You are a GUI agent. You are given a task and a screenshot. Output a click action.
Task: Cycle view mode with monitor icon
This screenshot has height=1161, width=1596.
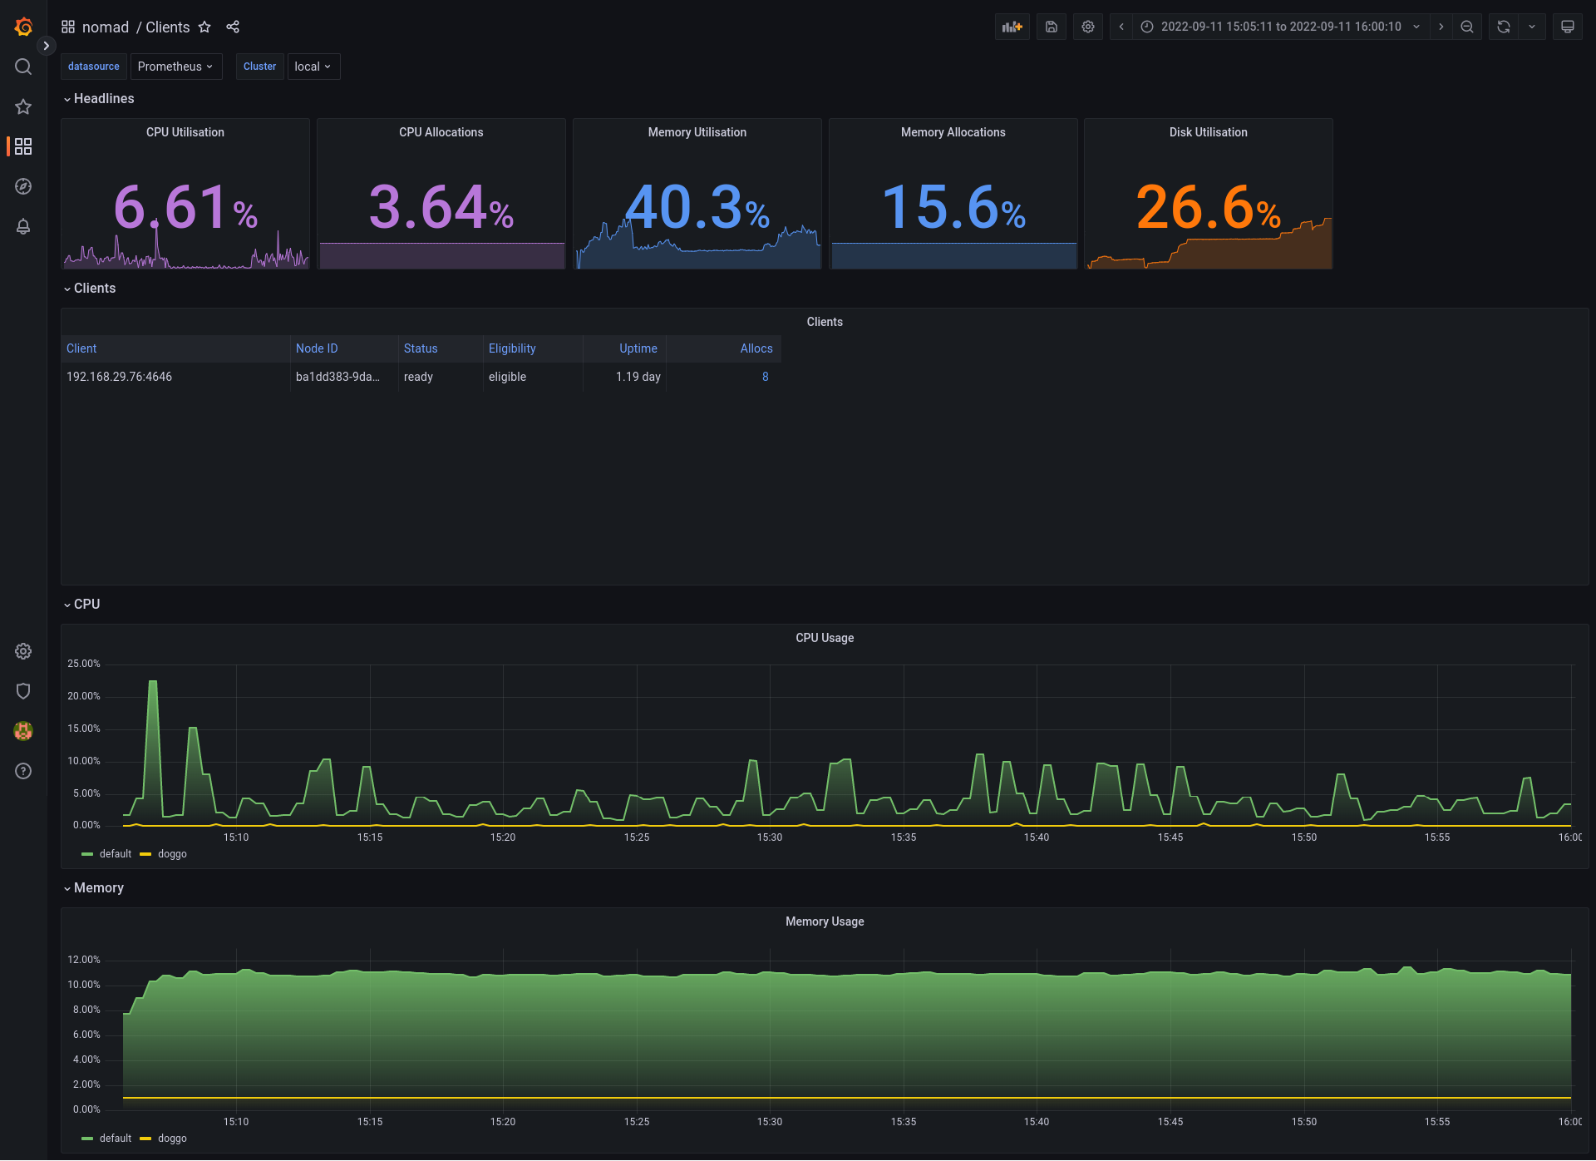[x=1567, y=27]
